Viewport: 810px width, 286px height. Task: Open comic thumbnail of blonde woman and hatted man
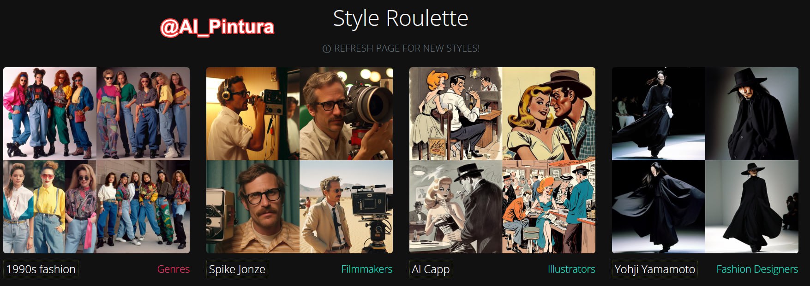549,114
